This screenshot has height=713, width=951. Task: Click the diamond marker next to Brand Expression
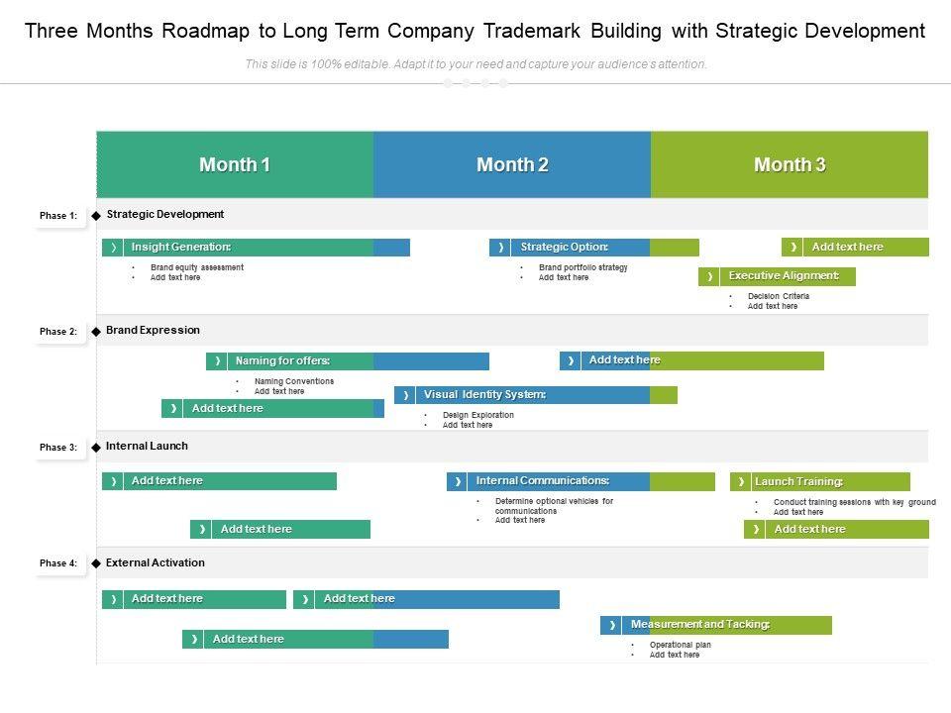coord(96,331)
